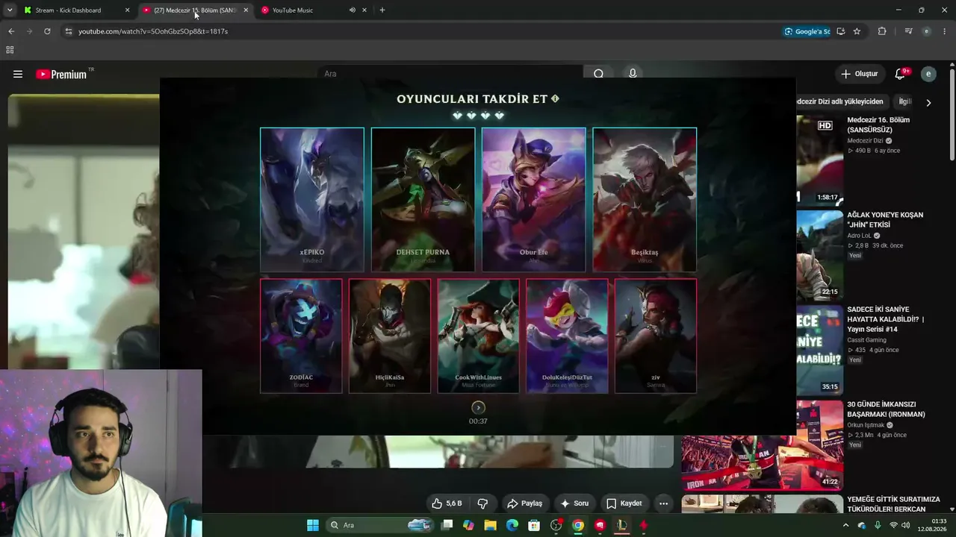Image resolution: width=956 pixels, height=537 pixels.
Task: Honor the DEHSET PURNA player card
Action: pos(423,200)
